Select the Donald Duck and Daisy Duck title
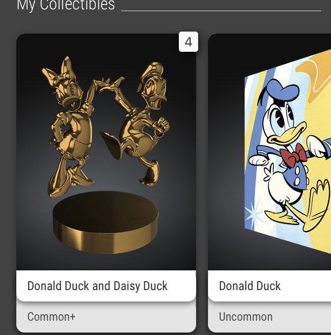Screen dimensions: 331x335 [97, 286]
